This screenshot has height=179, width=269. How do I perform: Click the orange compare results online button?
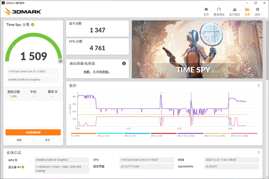pyautogui.click(x=33, y=132)
